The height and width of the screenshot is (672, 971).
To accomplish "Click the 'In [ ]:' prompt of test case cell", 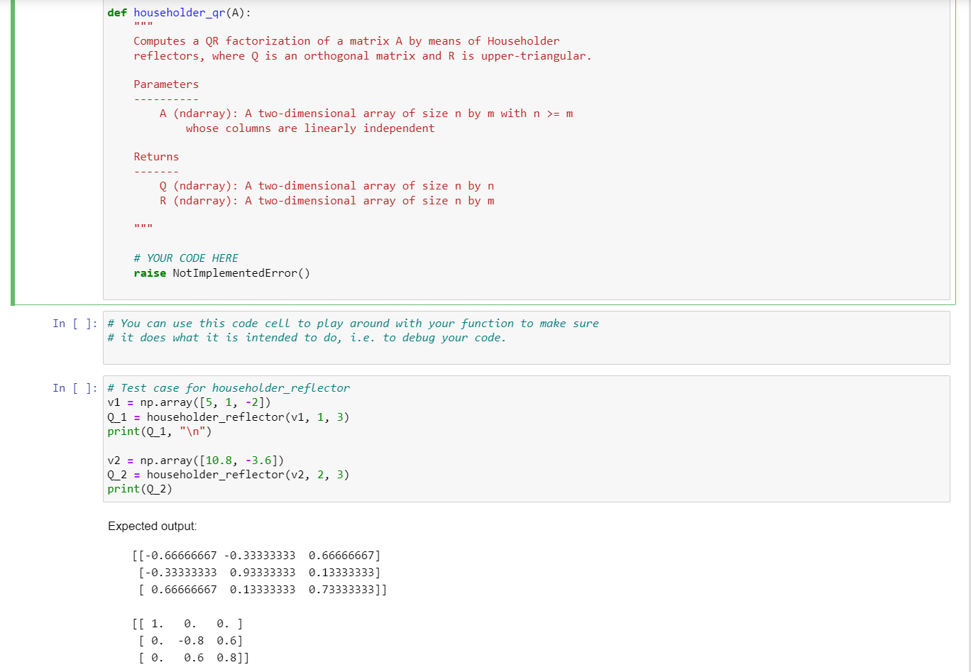I will pyautogui.click(x=75, y=388).
